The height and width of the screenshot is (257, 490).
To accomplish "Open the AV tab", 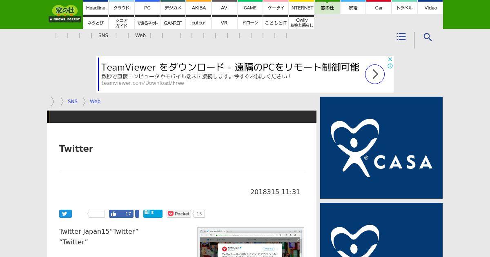I will coord(224,7).
